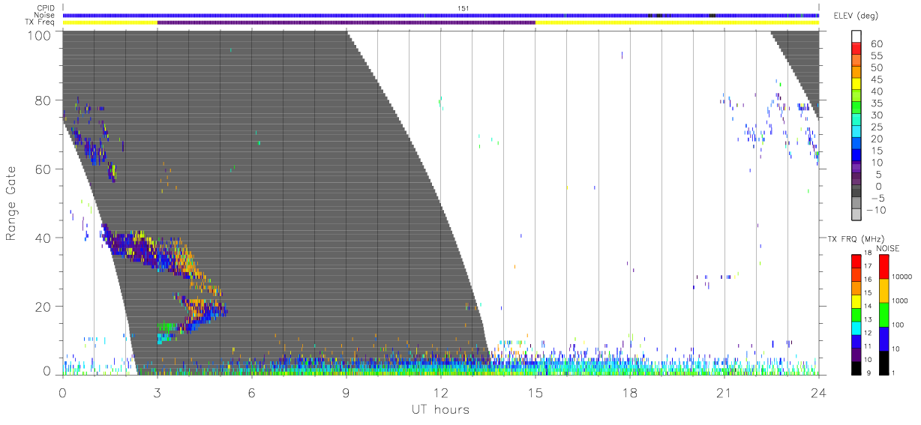Click the purple section of the TX Freq strip
The width and height of the screenshot is (921, 425).
[x=346, y=22]
